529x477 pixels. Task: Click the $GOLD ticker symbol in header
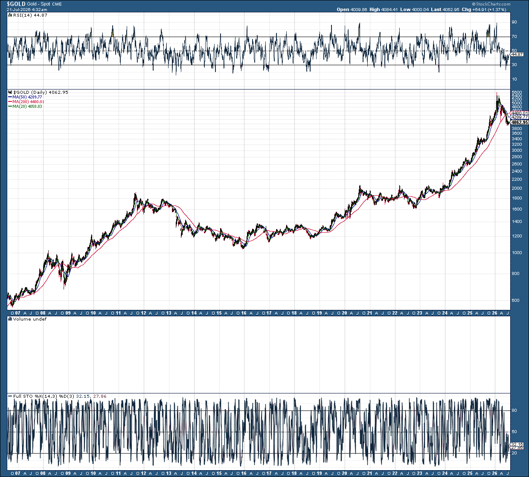pos(16,4)
